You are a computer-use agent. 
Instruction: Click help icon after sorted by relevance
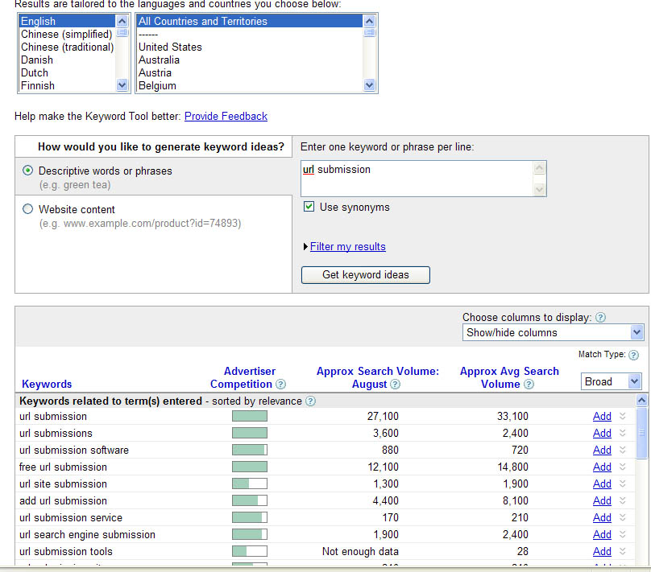310,401
